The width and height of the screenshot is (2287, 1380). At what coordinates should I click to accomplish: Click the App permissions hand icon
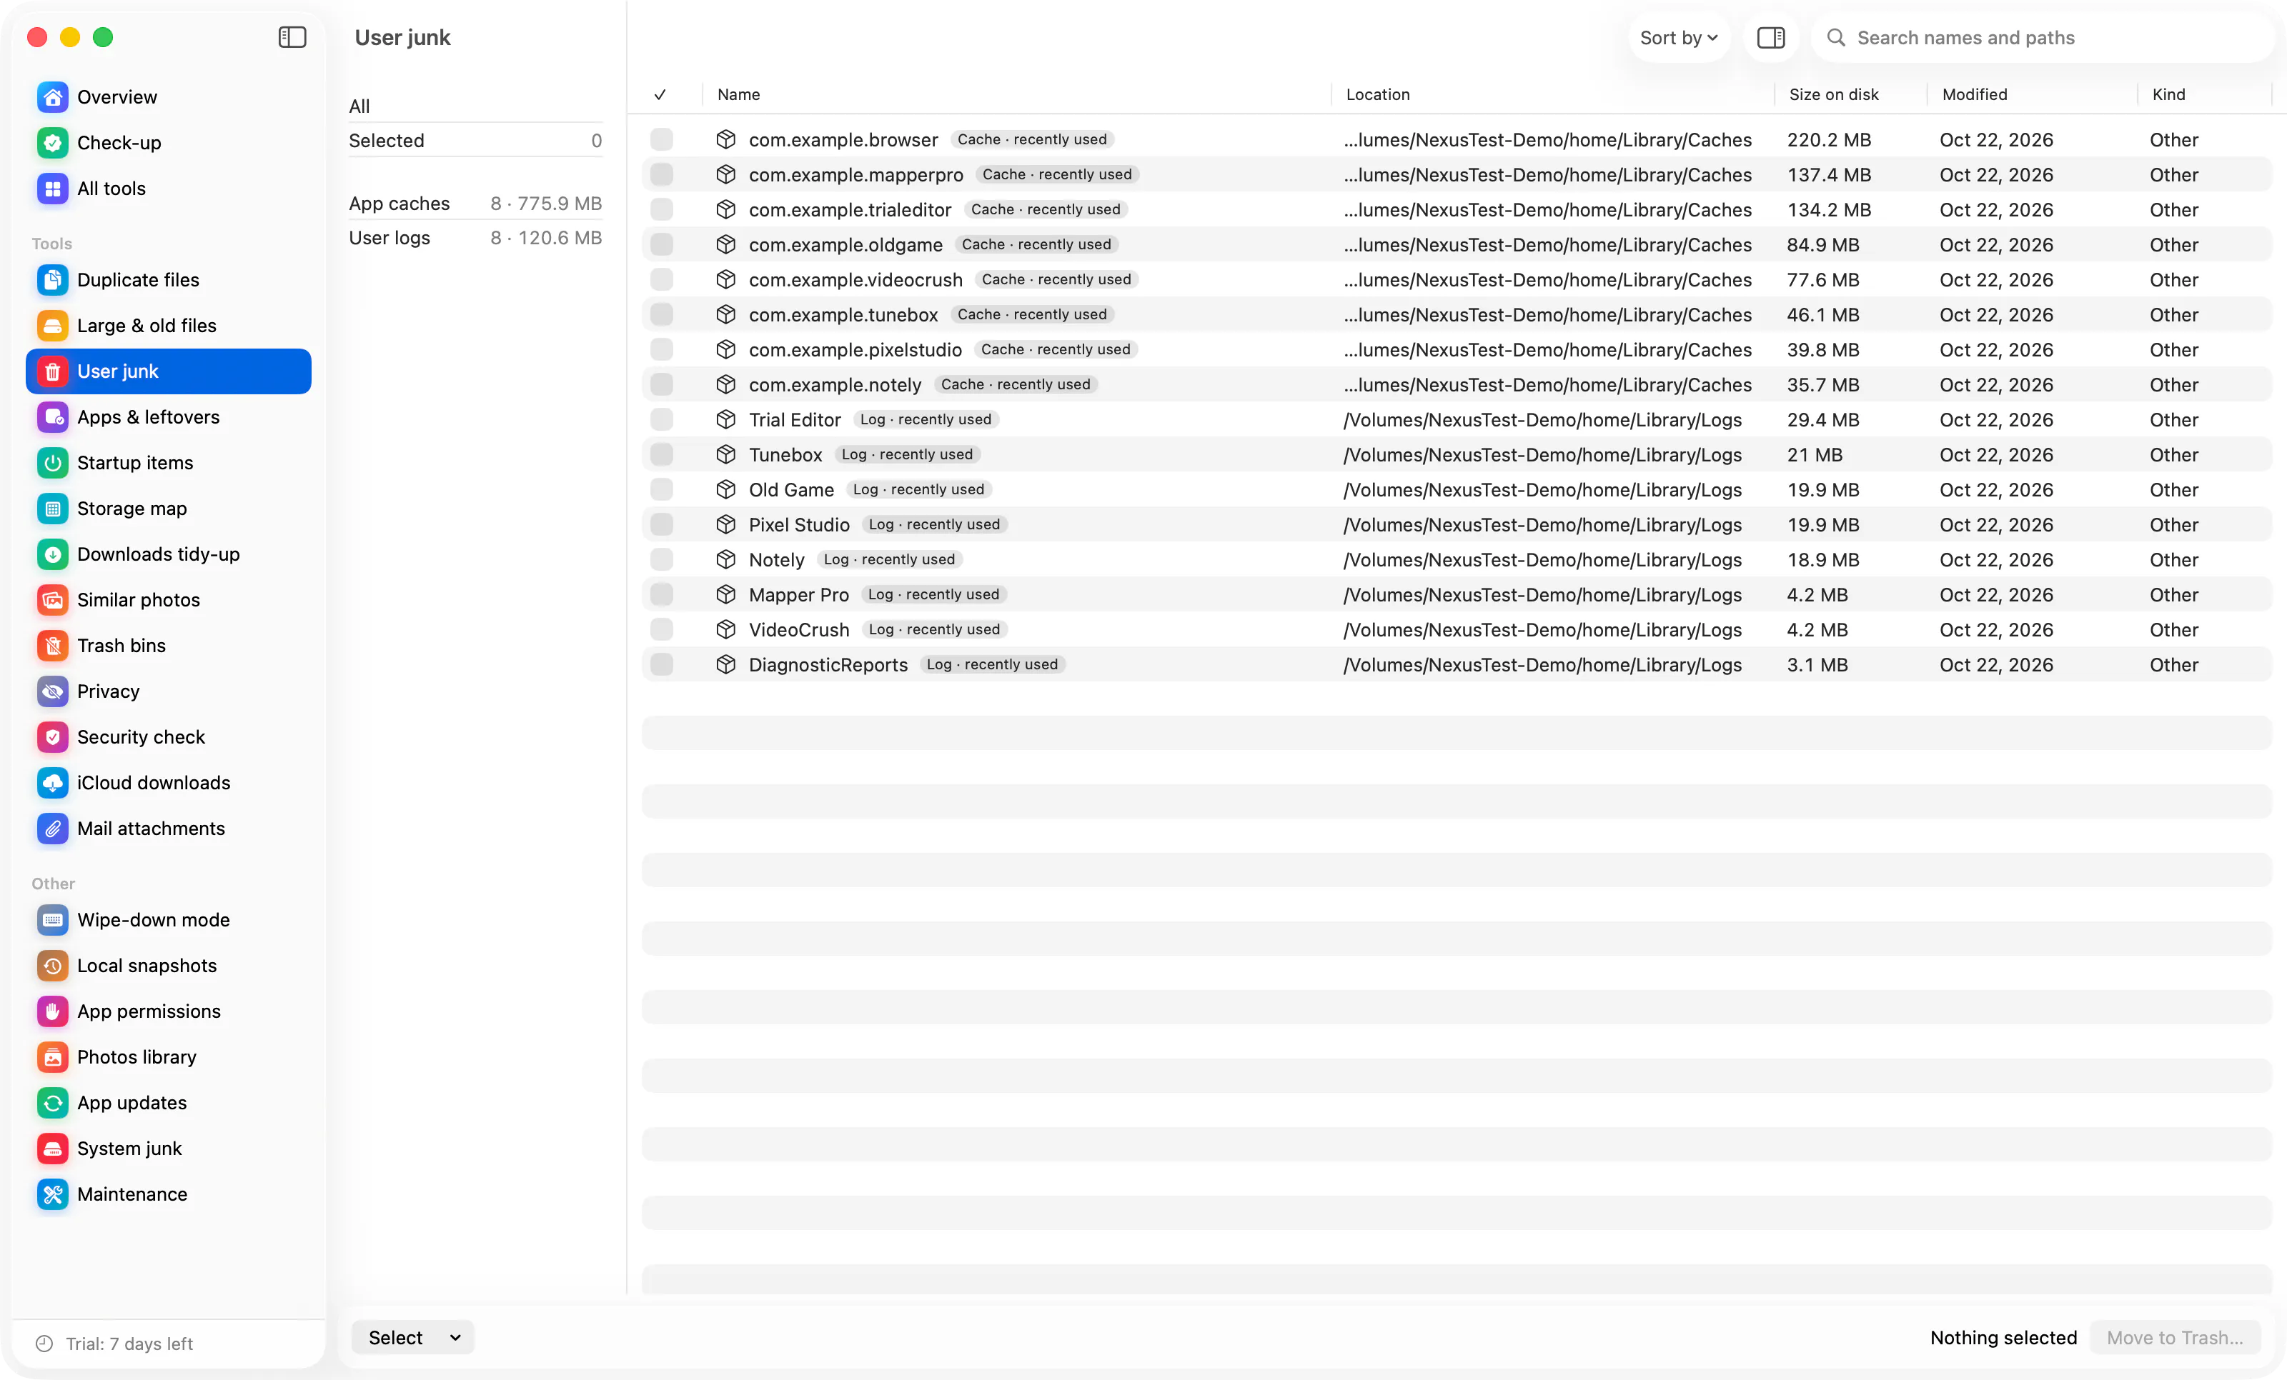pyautogui.click(x=53, y=1011)
